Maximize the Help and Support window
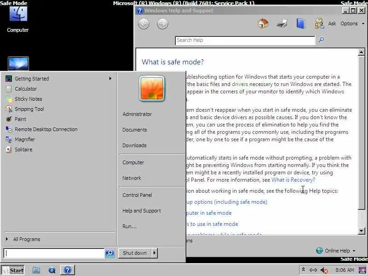This screenshot has width=368, height=276. pos(353,11)
